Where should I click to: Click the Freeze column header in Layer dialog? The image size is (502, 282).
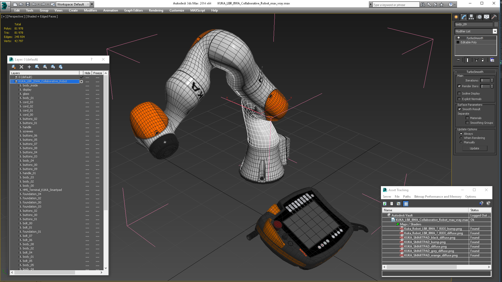point(98,73)
